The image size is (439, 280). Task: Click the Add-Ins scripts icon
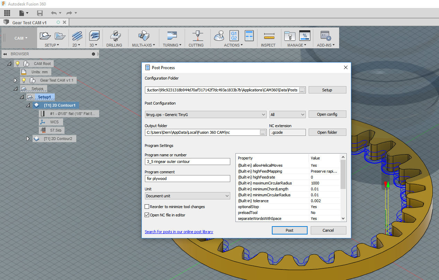click(x=326, y=35)
